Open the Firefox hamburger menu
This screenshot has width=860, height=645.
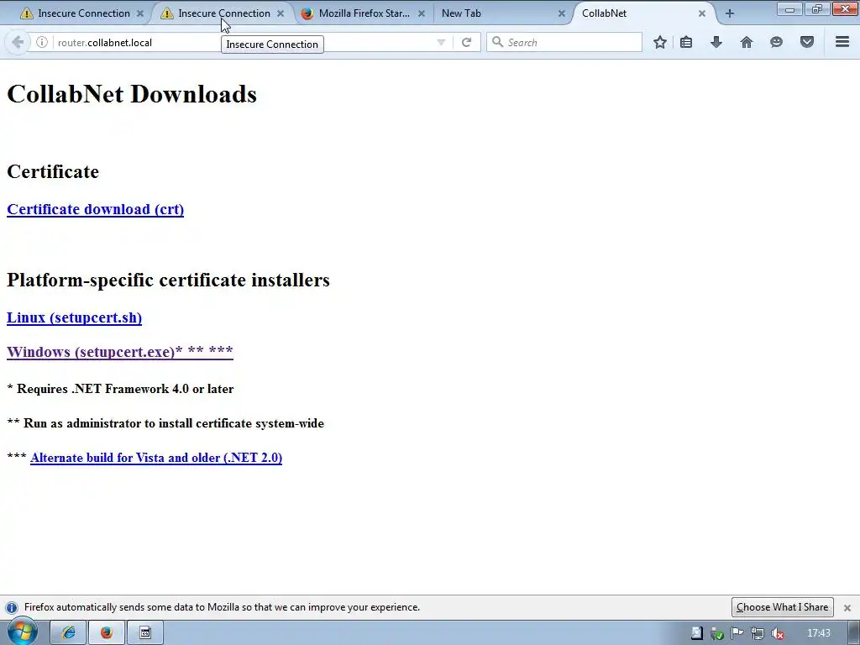[842, 42]
